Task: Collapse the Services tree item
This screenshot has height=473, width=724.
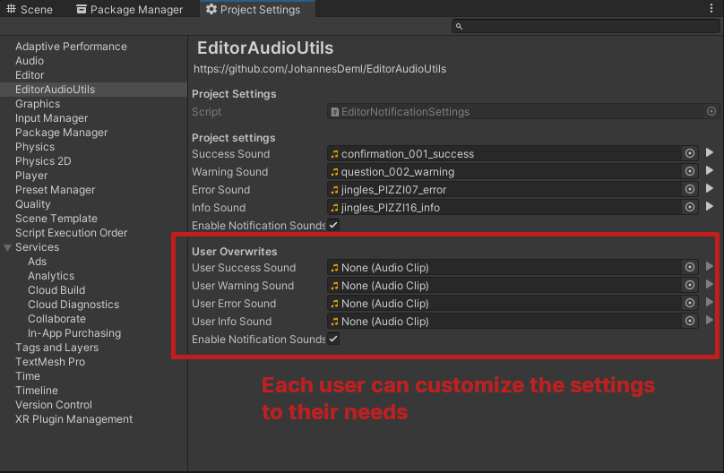Action: [x=8, y=248]
